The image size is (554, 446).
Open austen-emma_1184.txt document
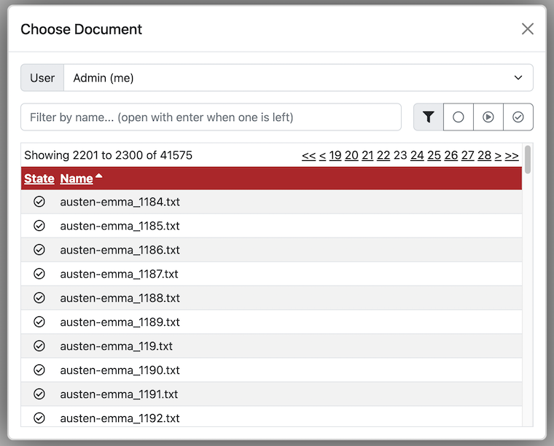click(120, 202)
